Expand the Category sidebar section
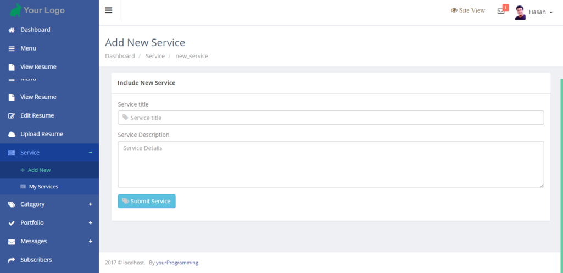The width and height of the screenshot is (563, 273). point(91,204)
